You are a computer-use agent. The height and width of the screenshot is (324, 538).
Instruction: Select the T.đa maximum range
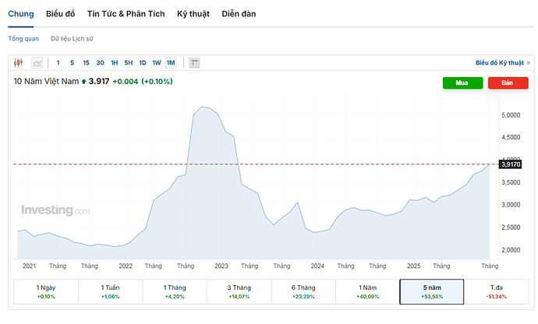coord(496,291)
